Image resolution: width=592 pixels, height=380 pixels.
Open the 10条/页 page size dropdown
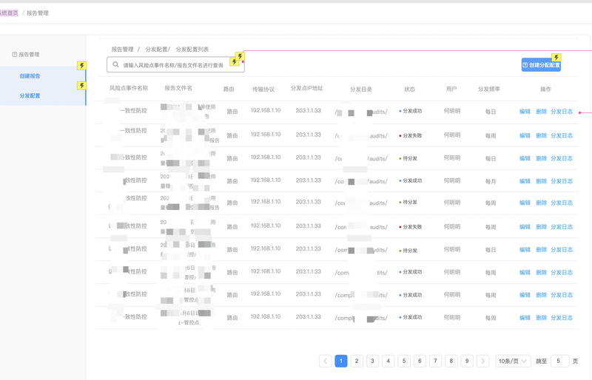pyautogui.click(x=513, y=361)
